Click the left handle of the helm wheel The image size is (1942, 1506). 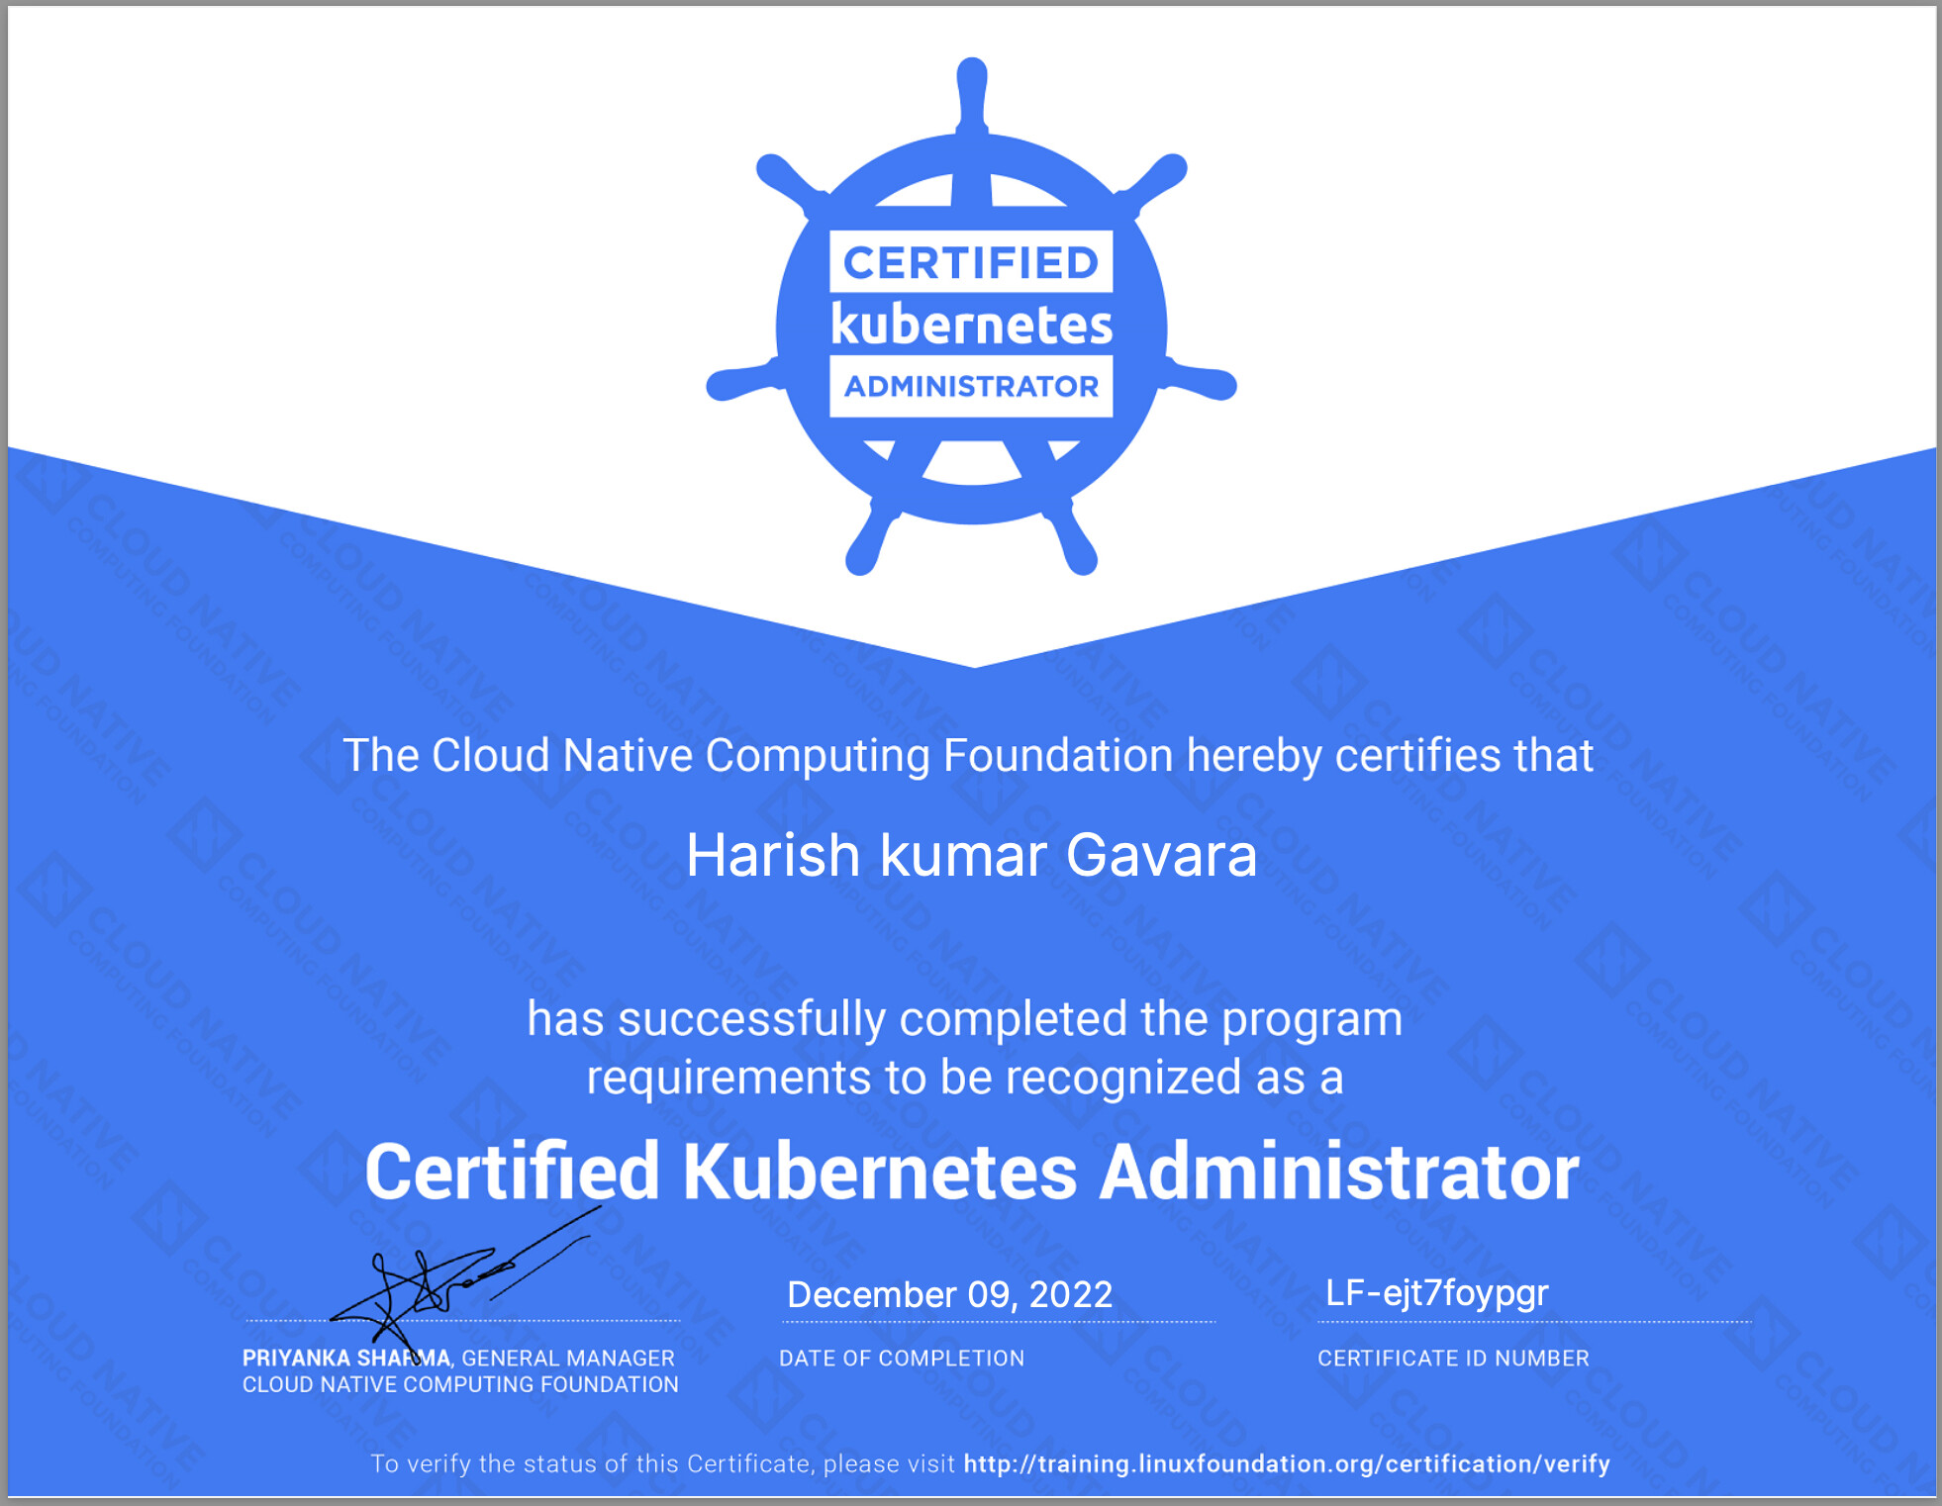[x=739, y=382]
